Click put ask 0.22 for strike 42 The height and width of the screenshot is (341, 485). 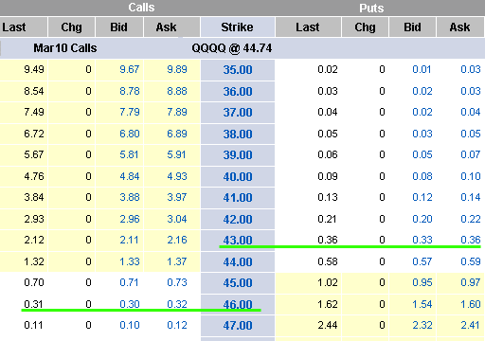click(471, 219)
